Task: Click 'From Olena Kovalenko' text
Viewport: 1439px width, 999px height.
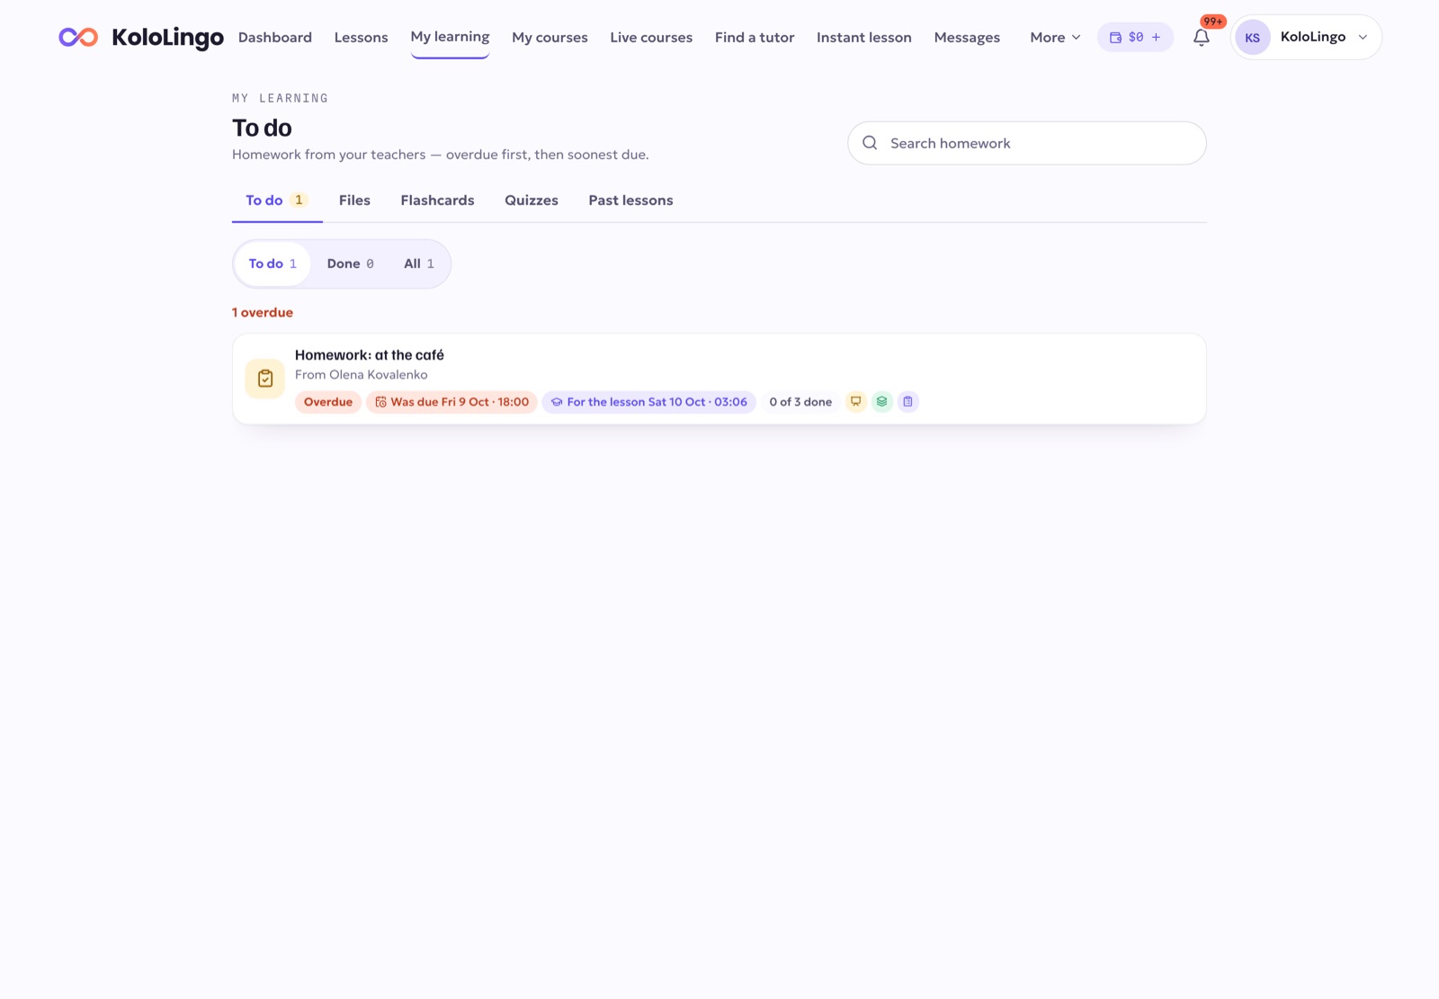Action: [362, 375]
